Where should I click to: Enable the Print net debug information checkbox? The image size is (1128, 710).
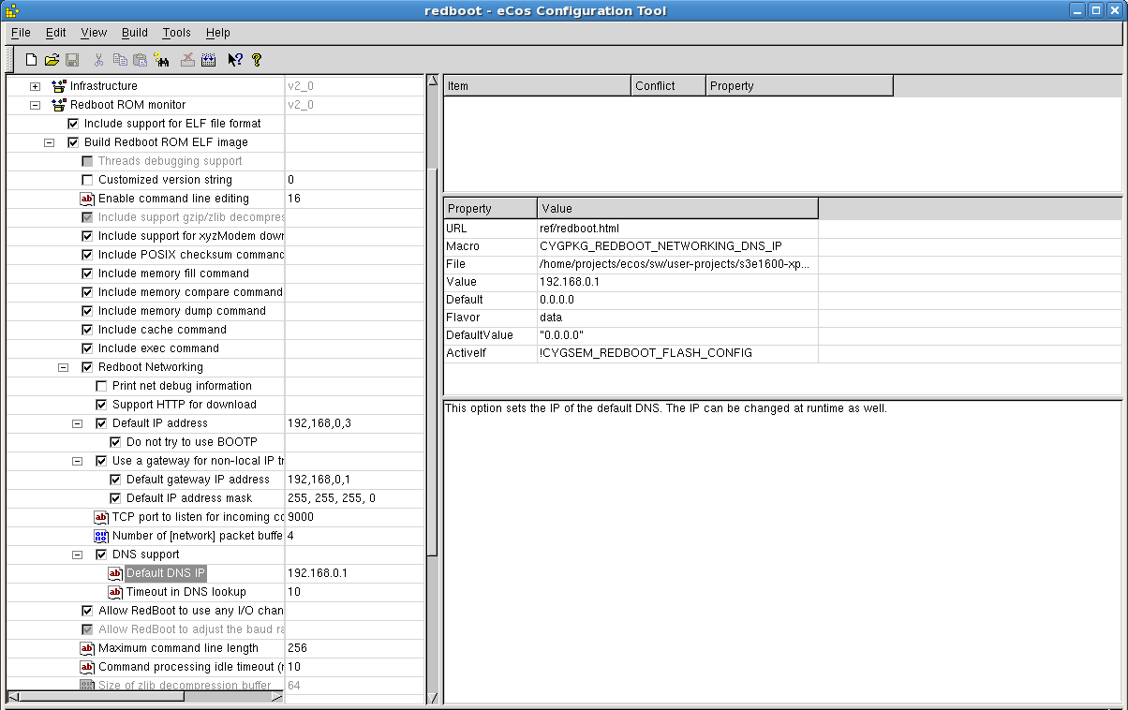click(x=102, y=386)
